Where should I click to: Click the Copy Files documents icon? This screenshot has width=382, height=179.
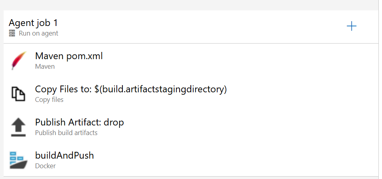pos(18,93)
